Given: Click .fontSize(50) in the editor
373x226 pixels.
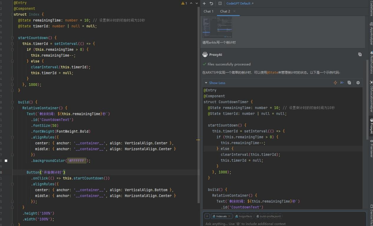Looking at the screenshot, I should pyautogui.click(x=45, y=126).
